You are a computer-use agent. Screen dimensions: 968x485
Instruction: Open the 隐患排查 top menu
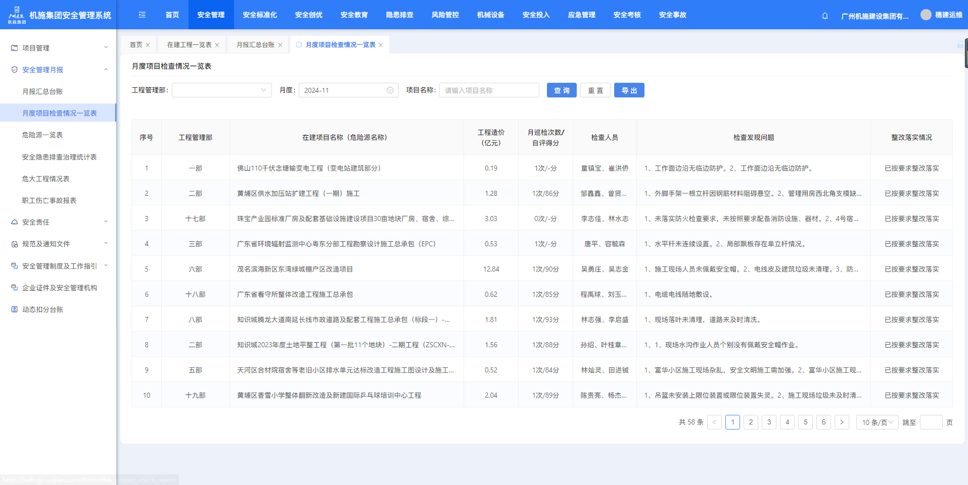tap(399, 15)
